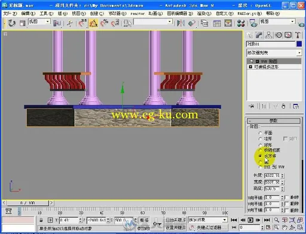Check the U向平铺 flip checkbox
The image size is (306, 234).
click(287, 198)
